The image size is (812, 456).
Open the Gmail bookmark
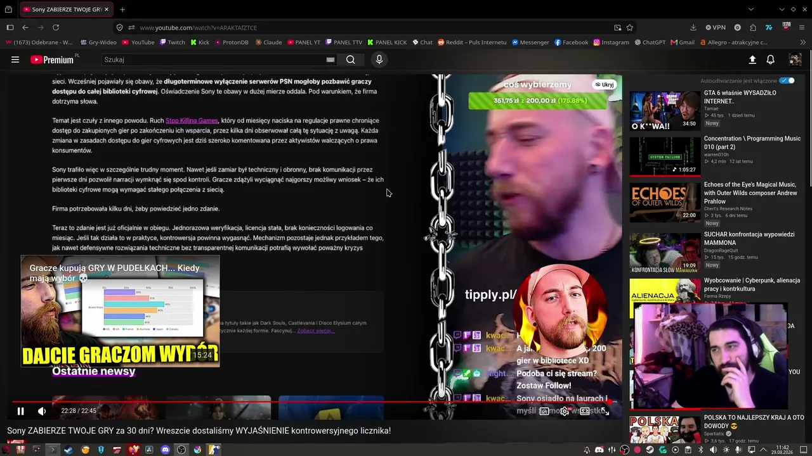coord(682,42)
